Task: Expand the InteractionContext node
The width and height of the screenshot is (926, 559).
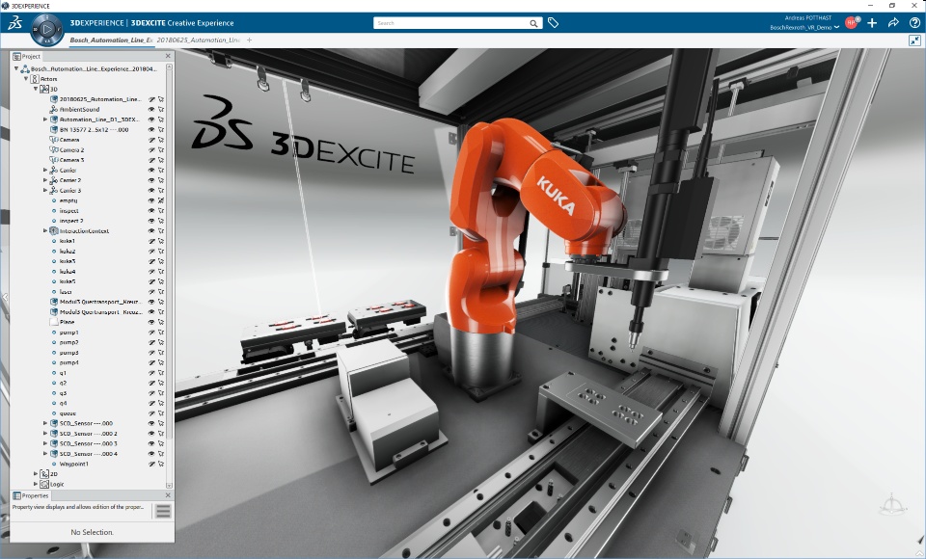Action: point(45,230)
